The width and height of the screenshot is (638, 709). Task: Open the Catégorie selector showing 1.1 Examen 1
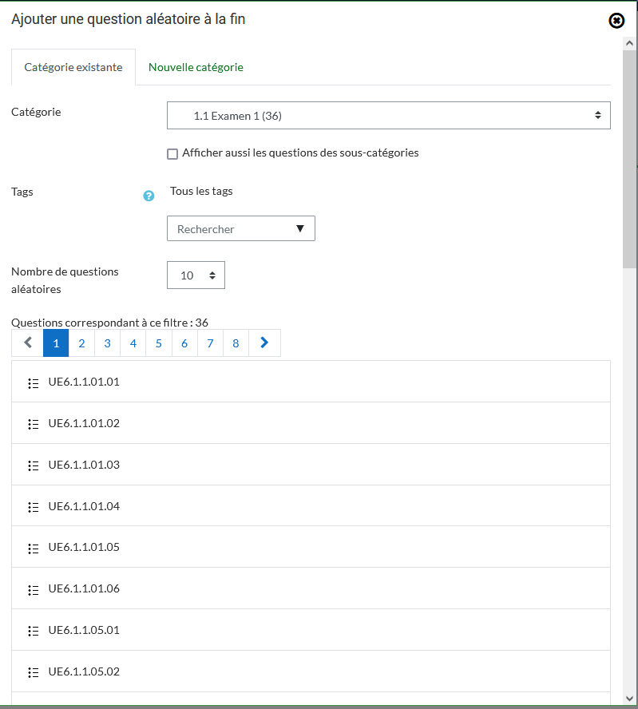coord(388,115)
